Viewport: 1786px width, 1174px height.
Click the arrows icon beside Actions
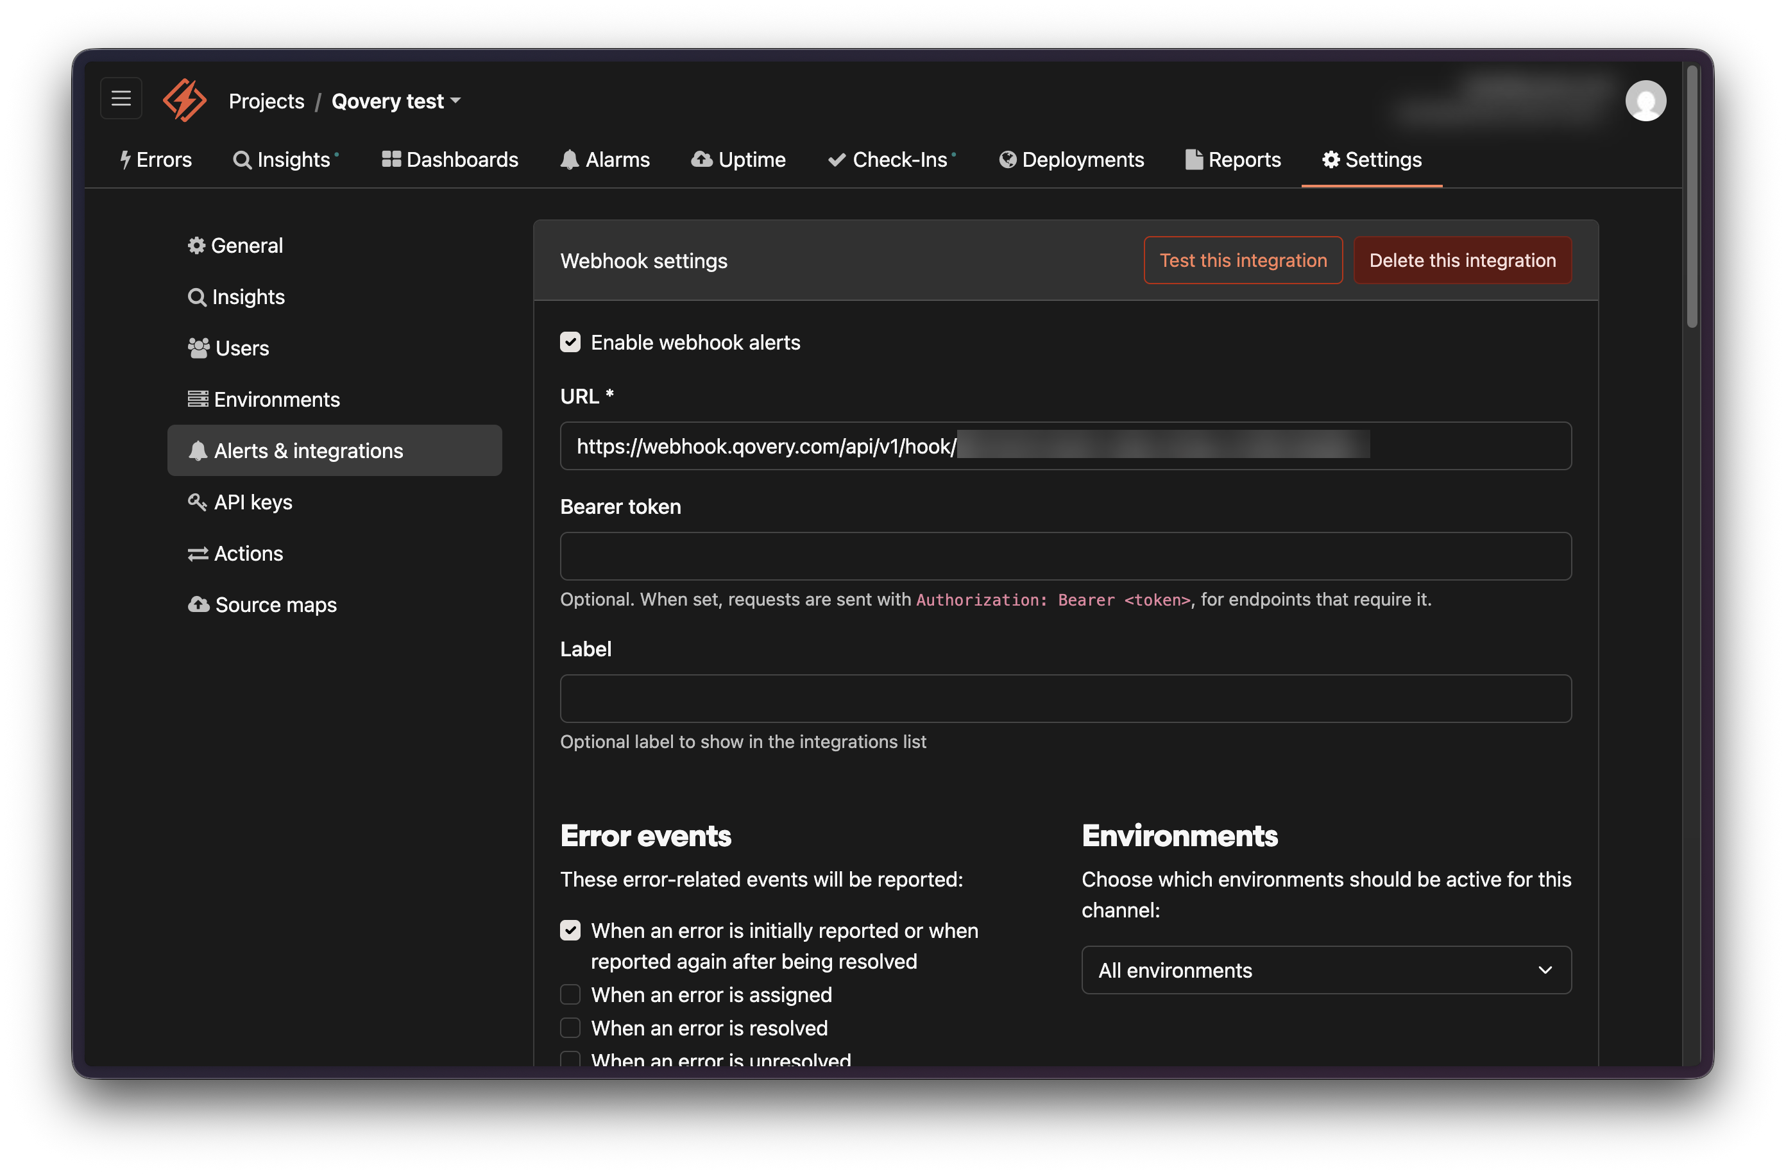pos(198,554)
